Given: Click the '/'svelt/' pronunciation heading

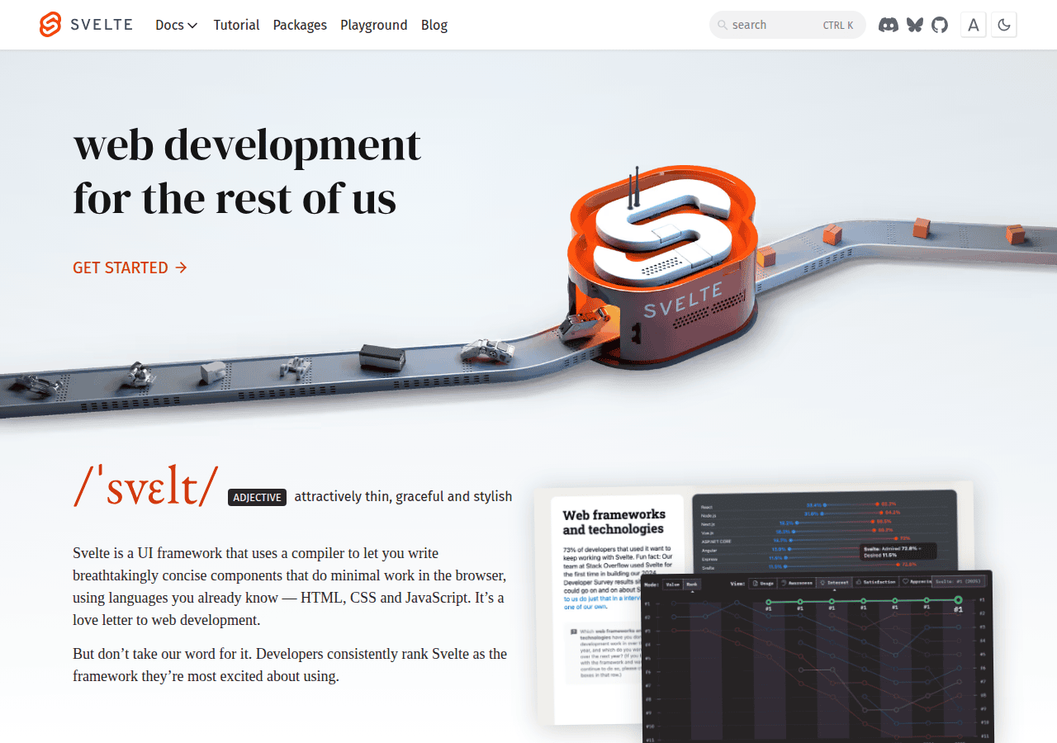Looking at the screenshot, I should click(x=146, y=486).
